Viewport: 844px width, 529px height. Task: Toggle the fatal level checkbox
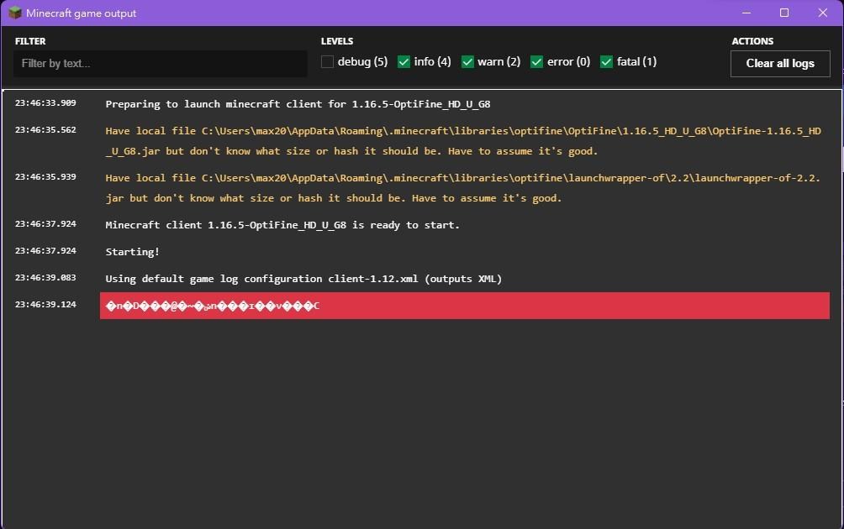(x=606, y=62)
